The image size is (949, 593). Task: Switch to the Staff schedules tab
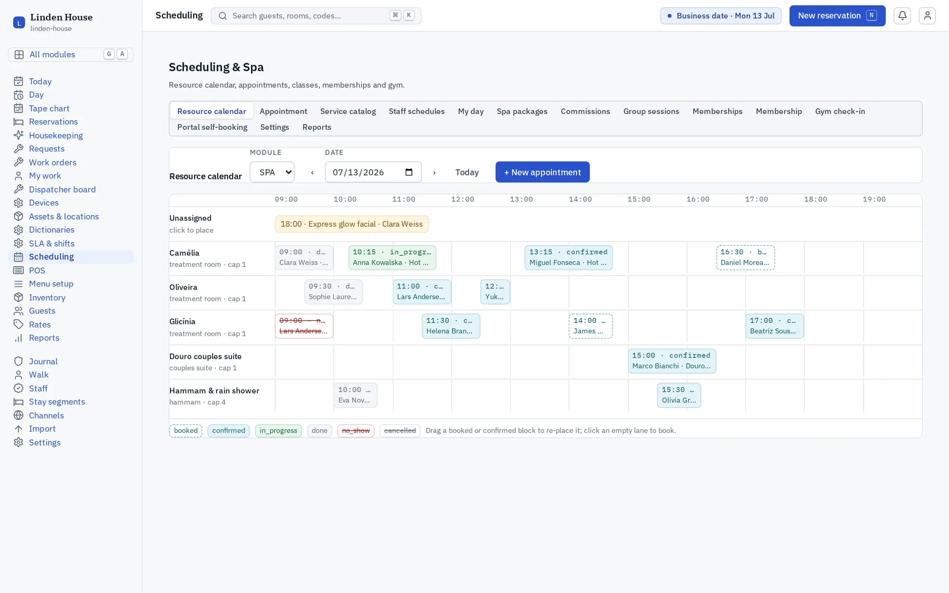tap(416, 111)
